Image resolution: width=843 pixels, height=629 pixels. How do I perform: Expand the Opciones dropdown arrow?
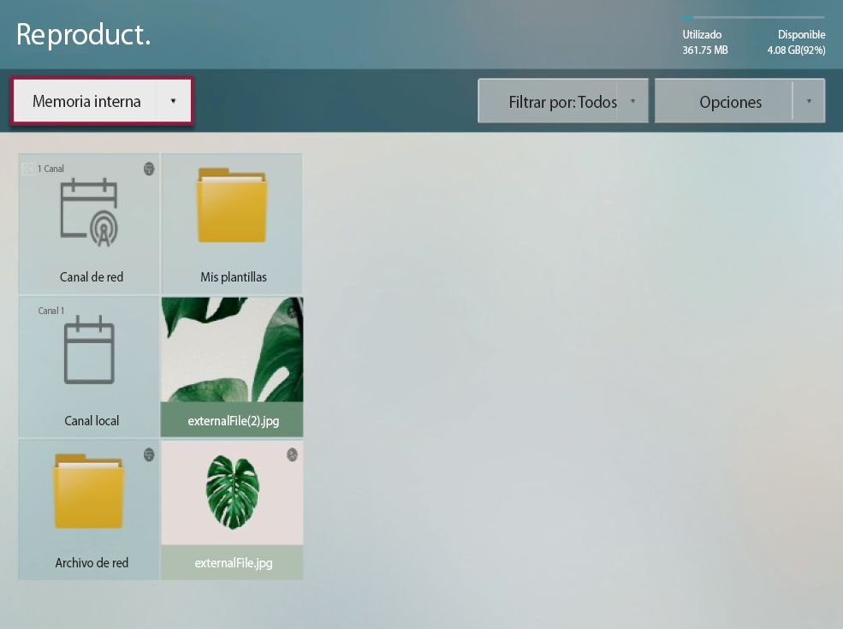pos(809,101)
